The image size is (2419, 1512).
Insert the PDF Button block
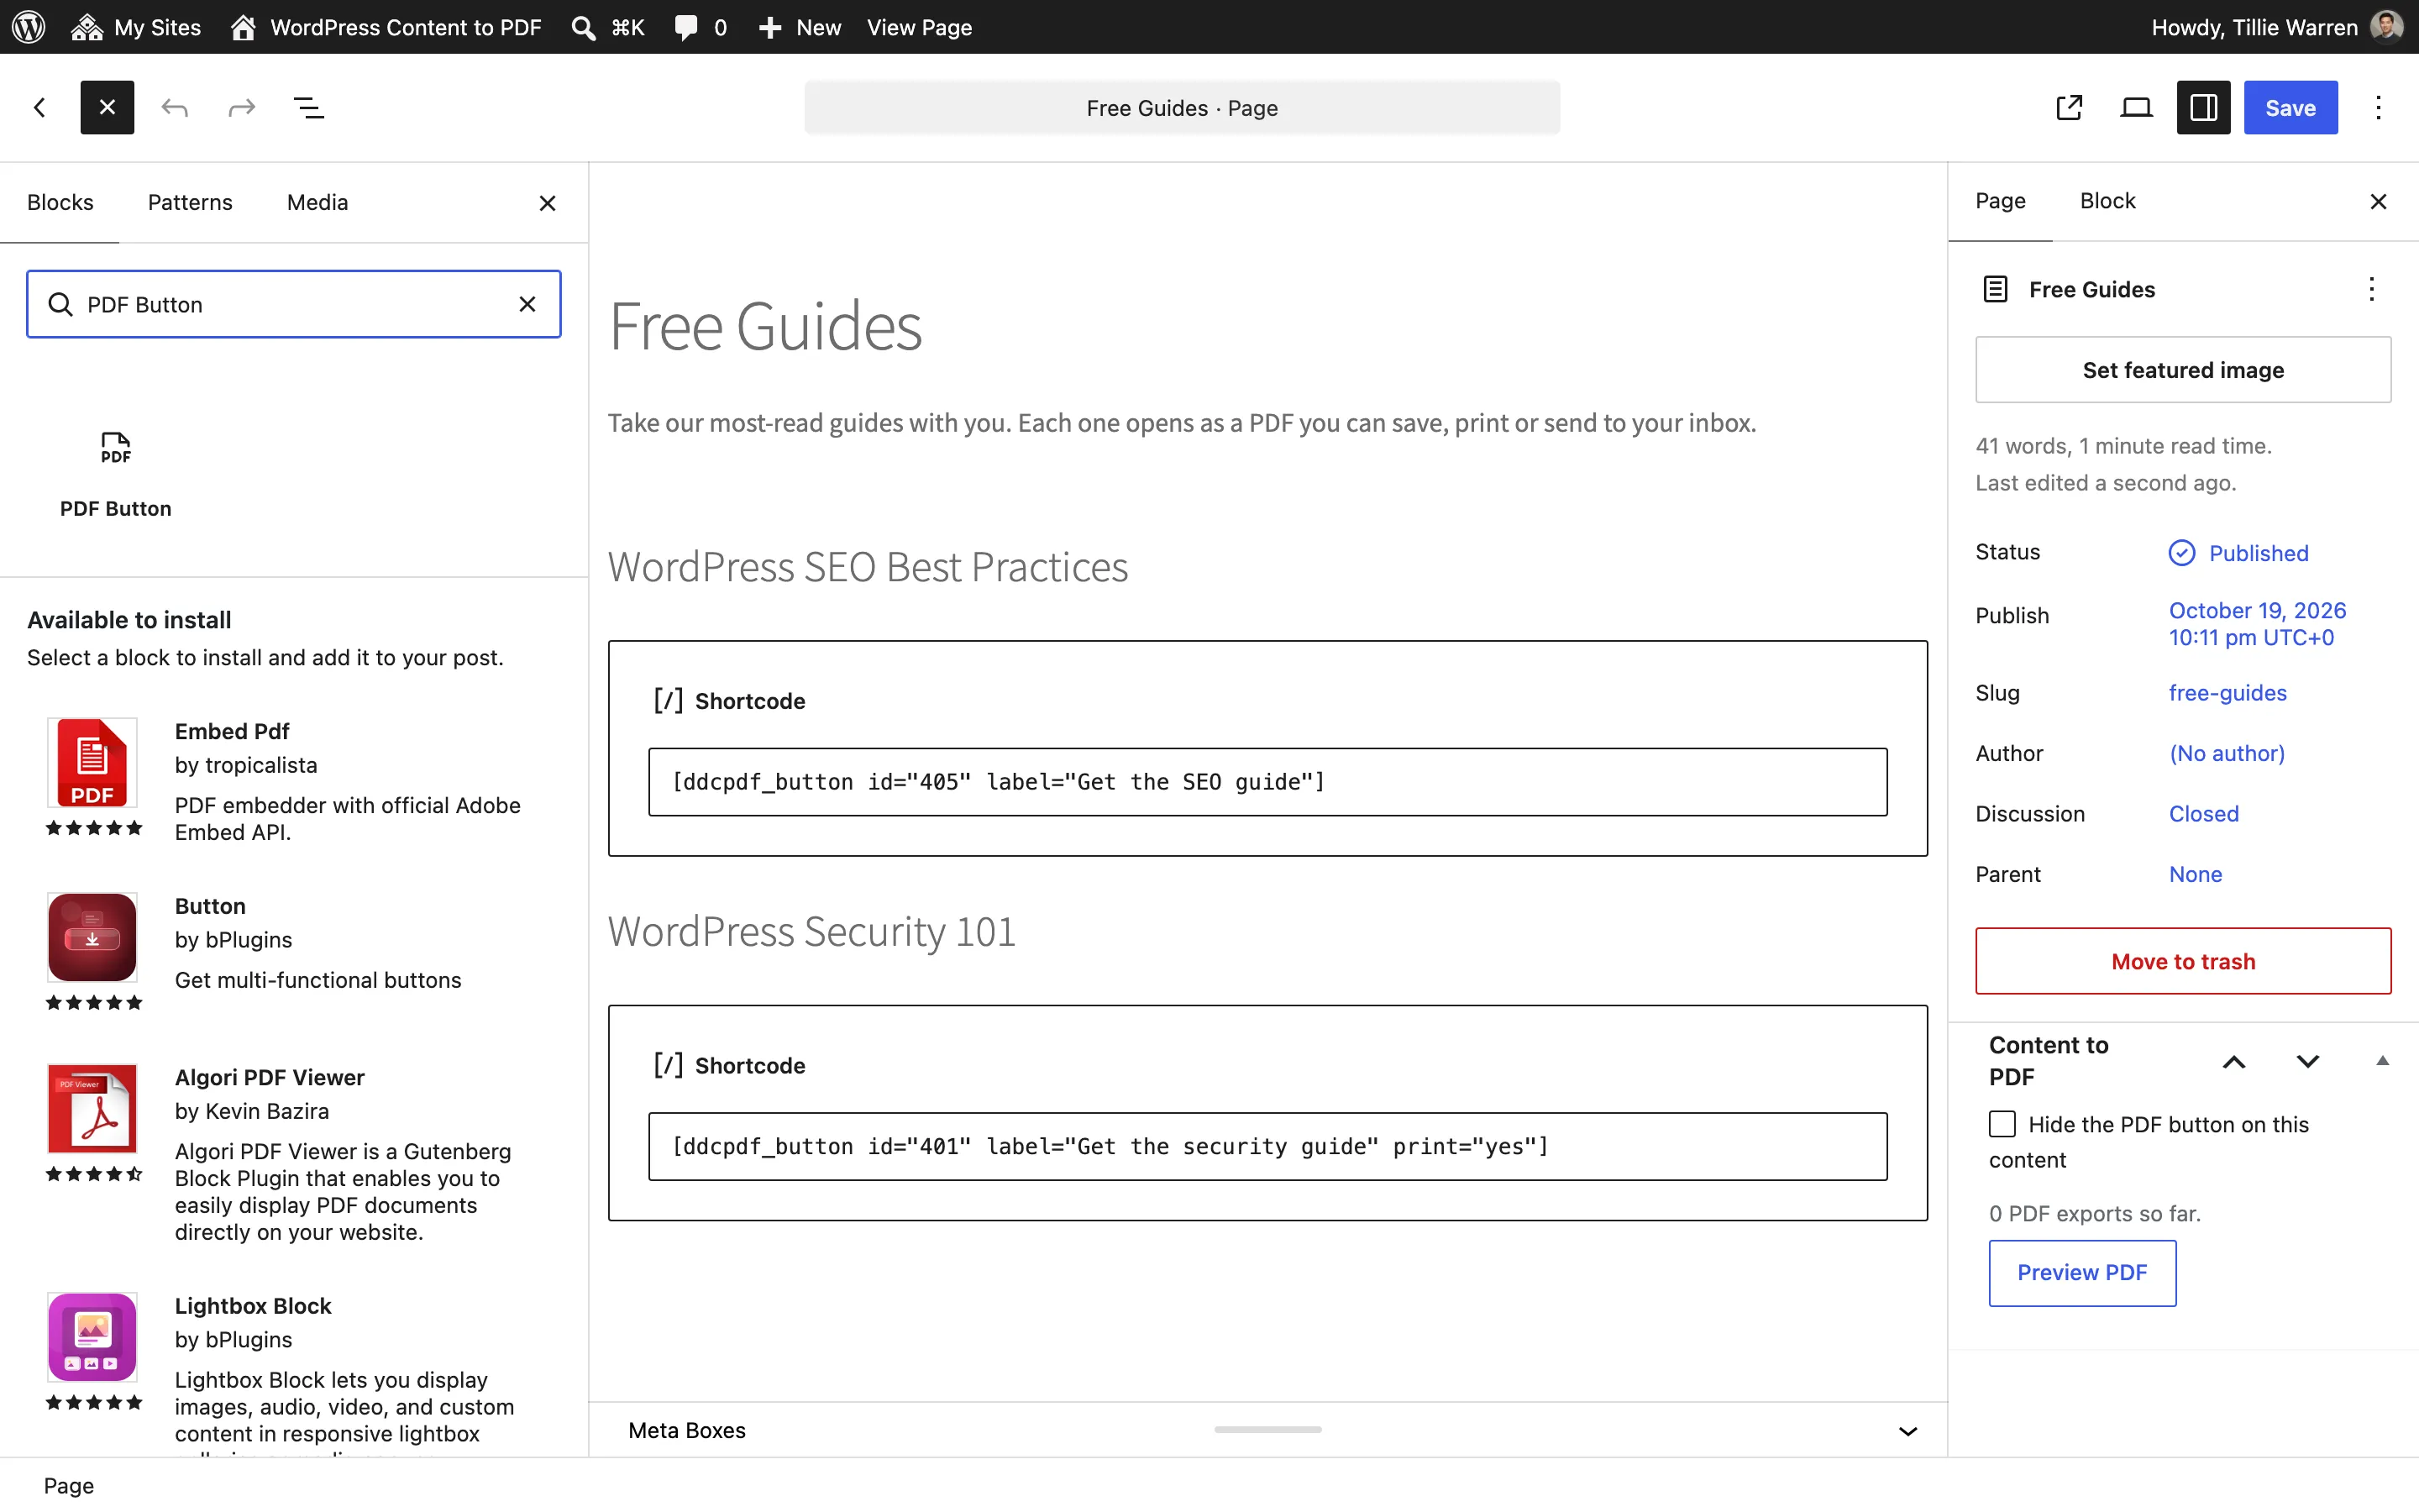116,474
